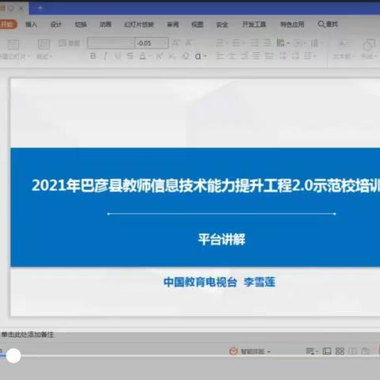The width and height of the screenshot is (380, 380).
Task: Increase the font size
Action: point(176,43)
